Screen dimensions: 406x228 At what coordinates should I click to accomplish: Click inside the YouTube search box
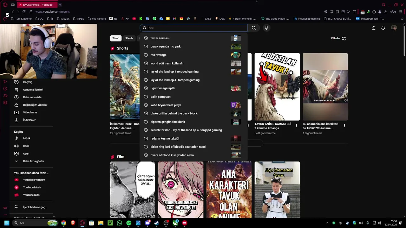click(x=193, y=28)
